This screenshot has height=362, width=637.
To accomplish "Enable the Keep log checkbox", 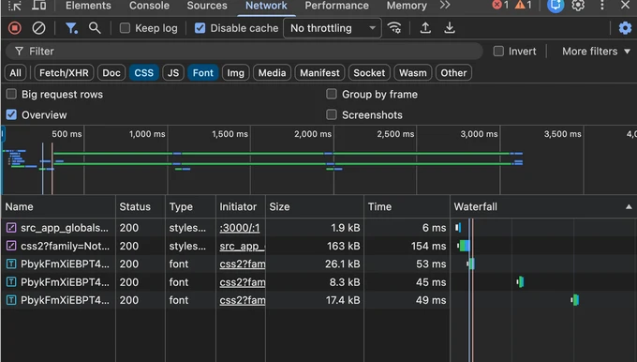I will [x=125, y=28].
